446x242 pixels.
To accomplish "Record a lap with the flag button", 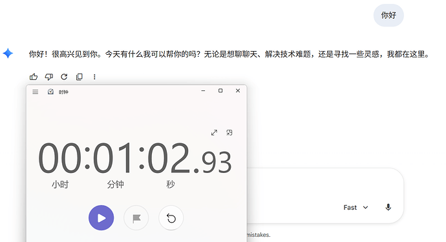I will (136, 218).
